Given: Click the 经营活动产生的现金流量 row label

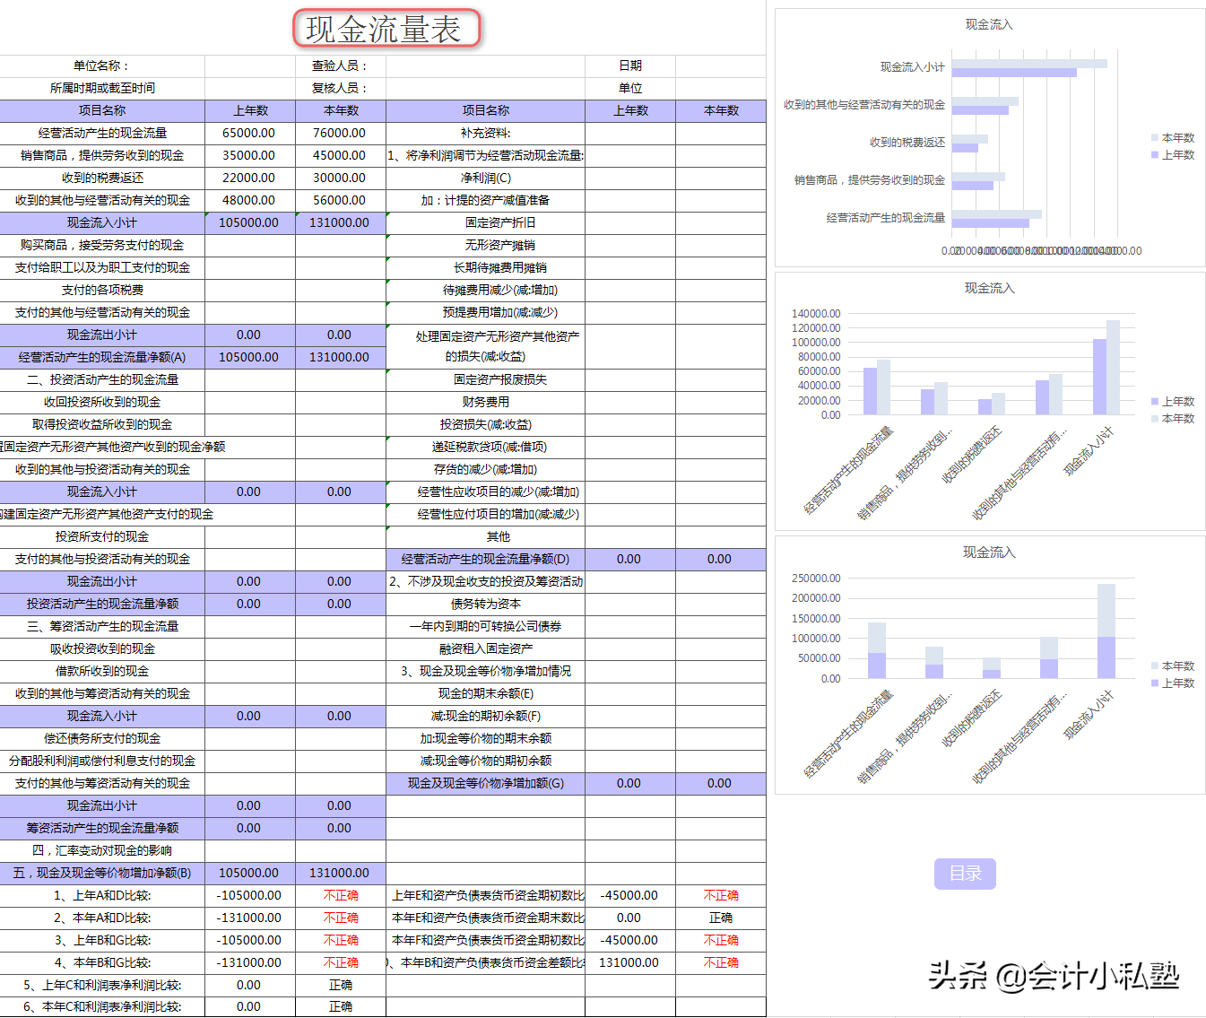Looking at the screenshot, I should [102, 133].
